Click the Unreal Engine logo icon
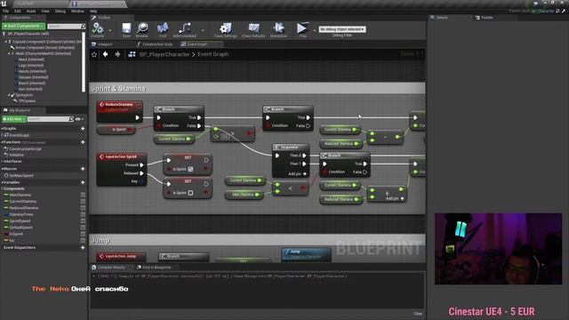 coord(4,4)
